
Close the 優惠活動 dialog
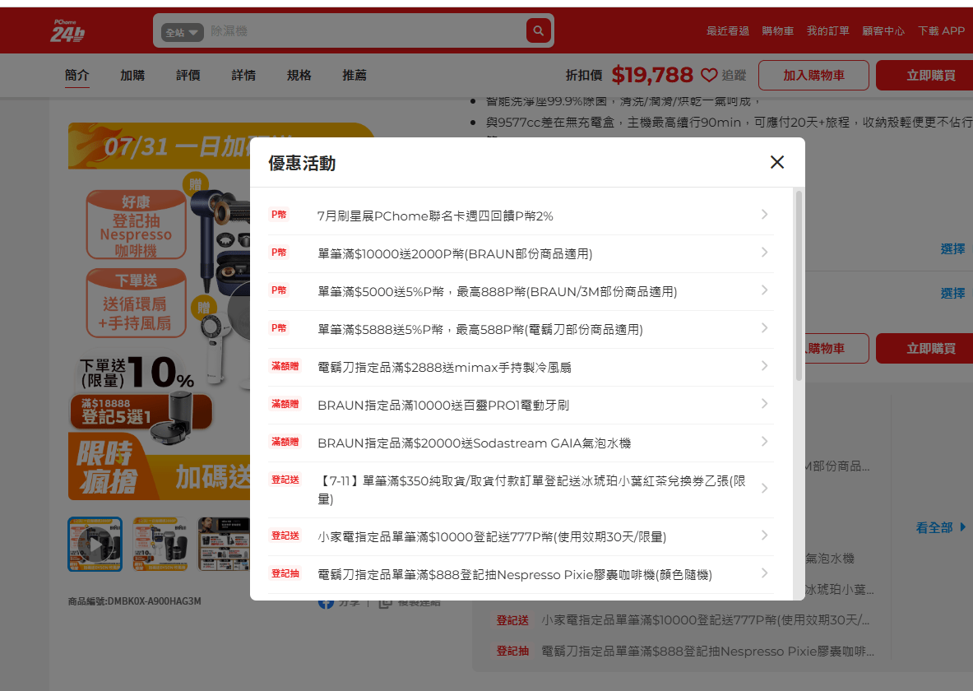click(777, 162)
